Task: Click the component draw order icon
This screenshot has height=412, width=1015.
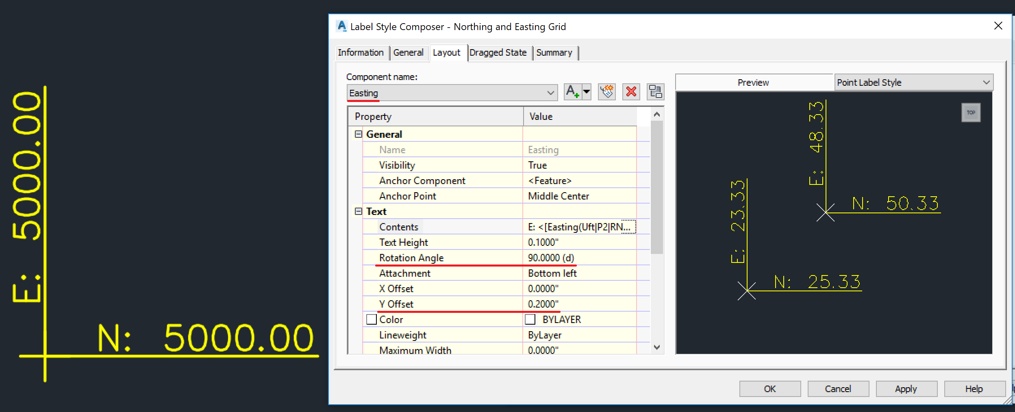Action: 656,92
